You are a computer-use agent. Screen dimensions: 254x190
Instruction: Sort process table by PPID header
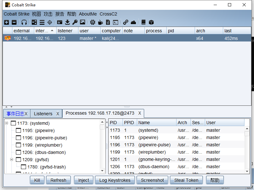click(x=130, y=123)
